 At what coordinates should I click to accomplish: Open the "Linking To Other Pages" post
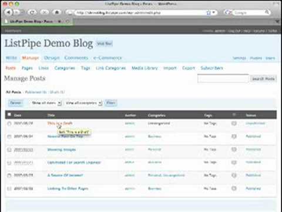coord(68,188)
